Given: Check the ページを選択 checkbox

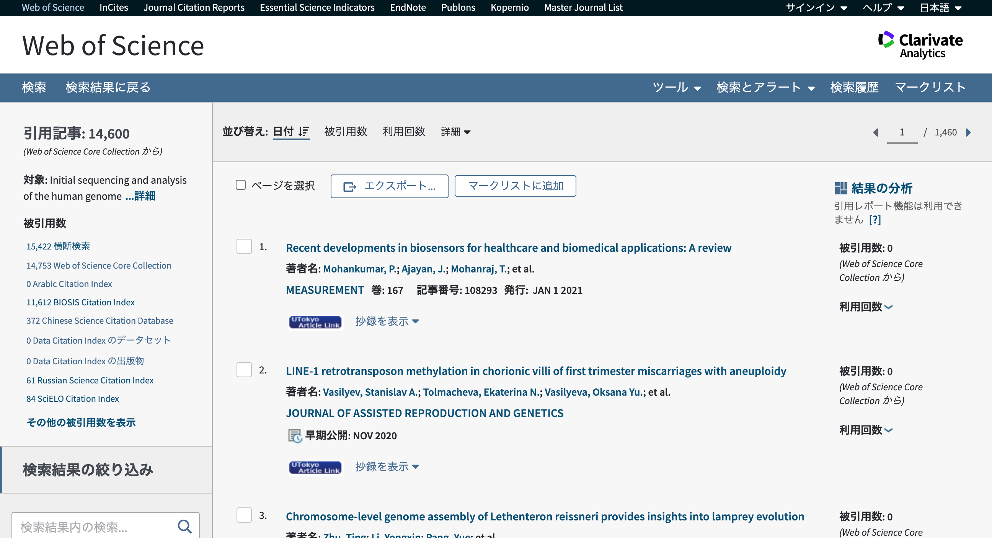Looking at the screenshot, I should click(x=240, y=185).
